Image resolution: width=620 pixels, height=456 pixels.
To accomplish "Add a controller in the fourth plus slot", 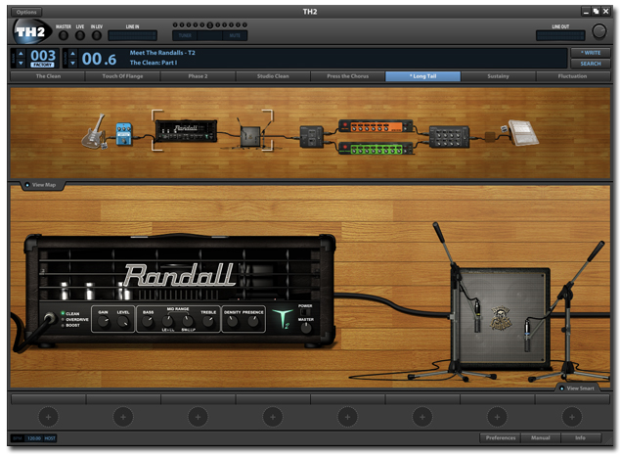I will coord(273,417).
